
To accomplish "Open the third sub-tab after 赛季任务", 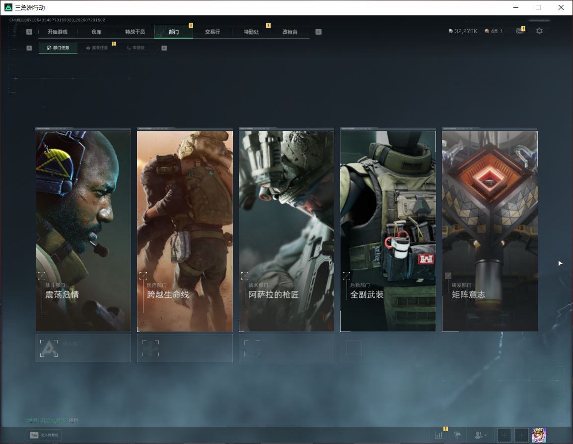I will point(136,48).
